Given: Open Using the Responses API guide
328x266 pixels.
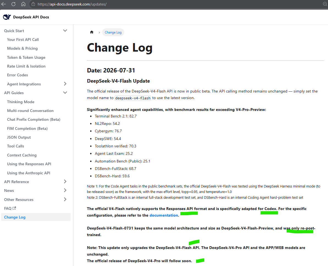Looking at the screenshot, I should 29,164.
